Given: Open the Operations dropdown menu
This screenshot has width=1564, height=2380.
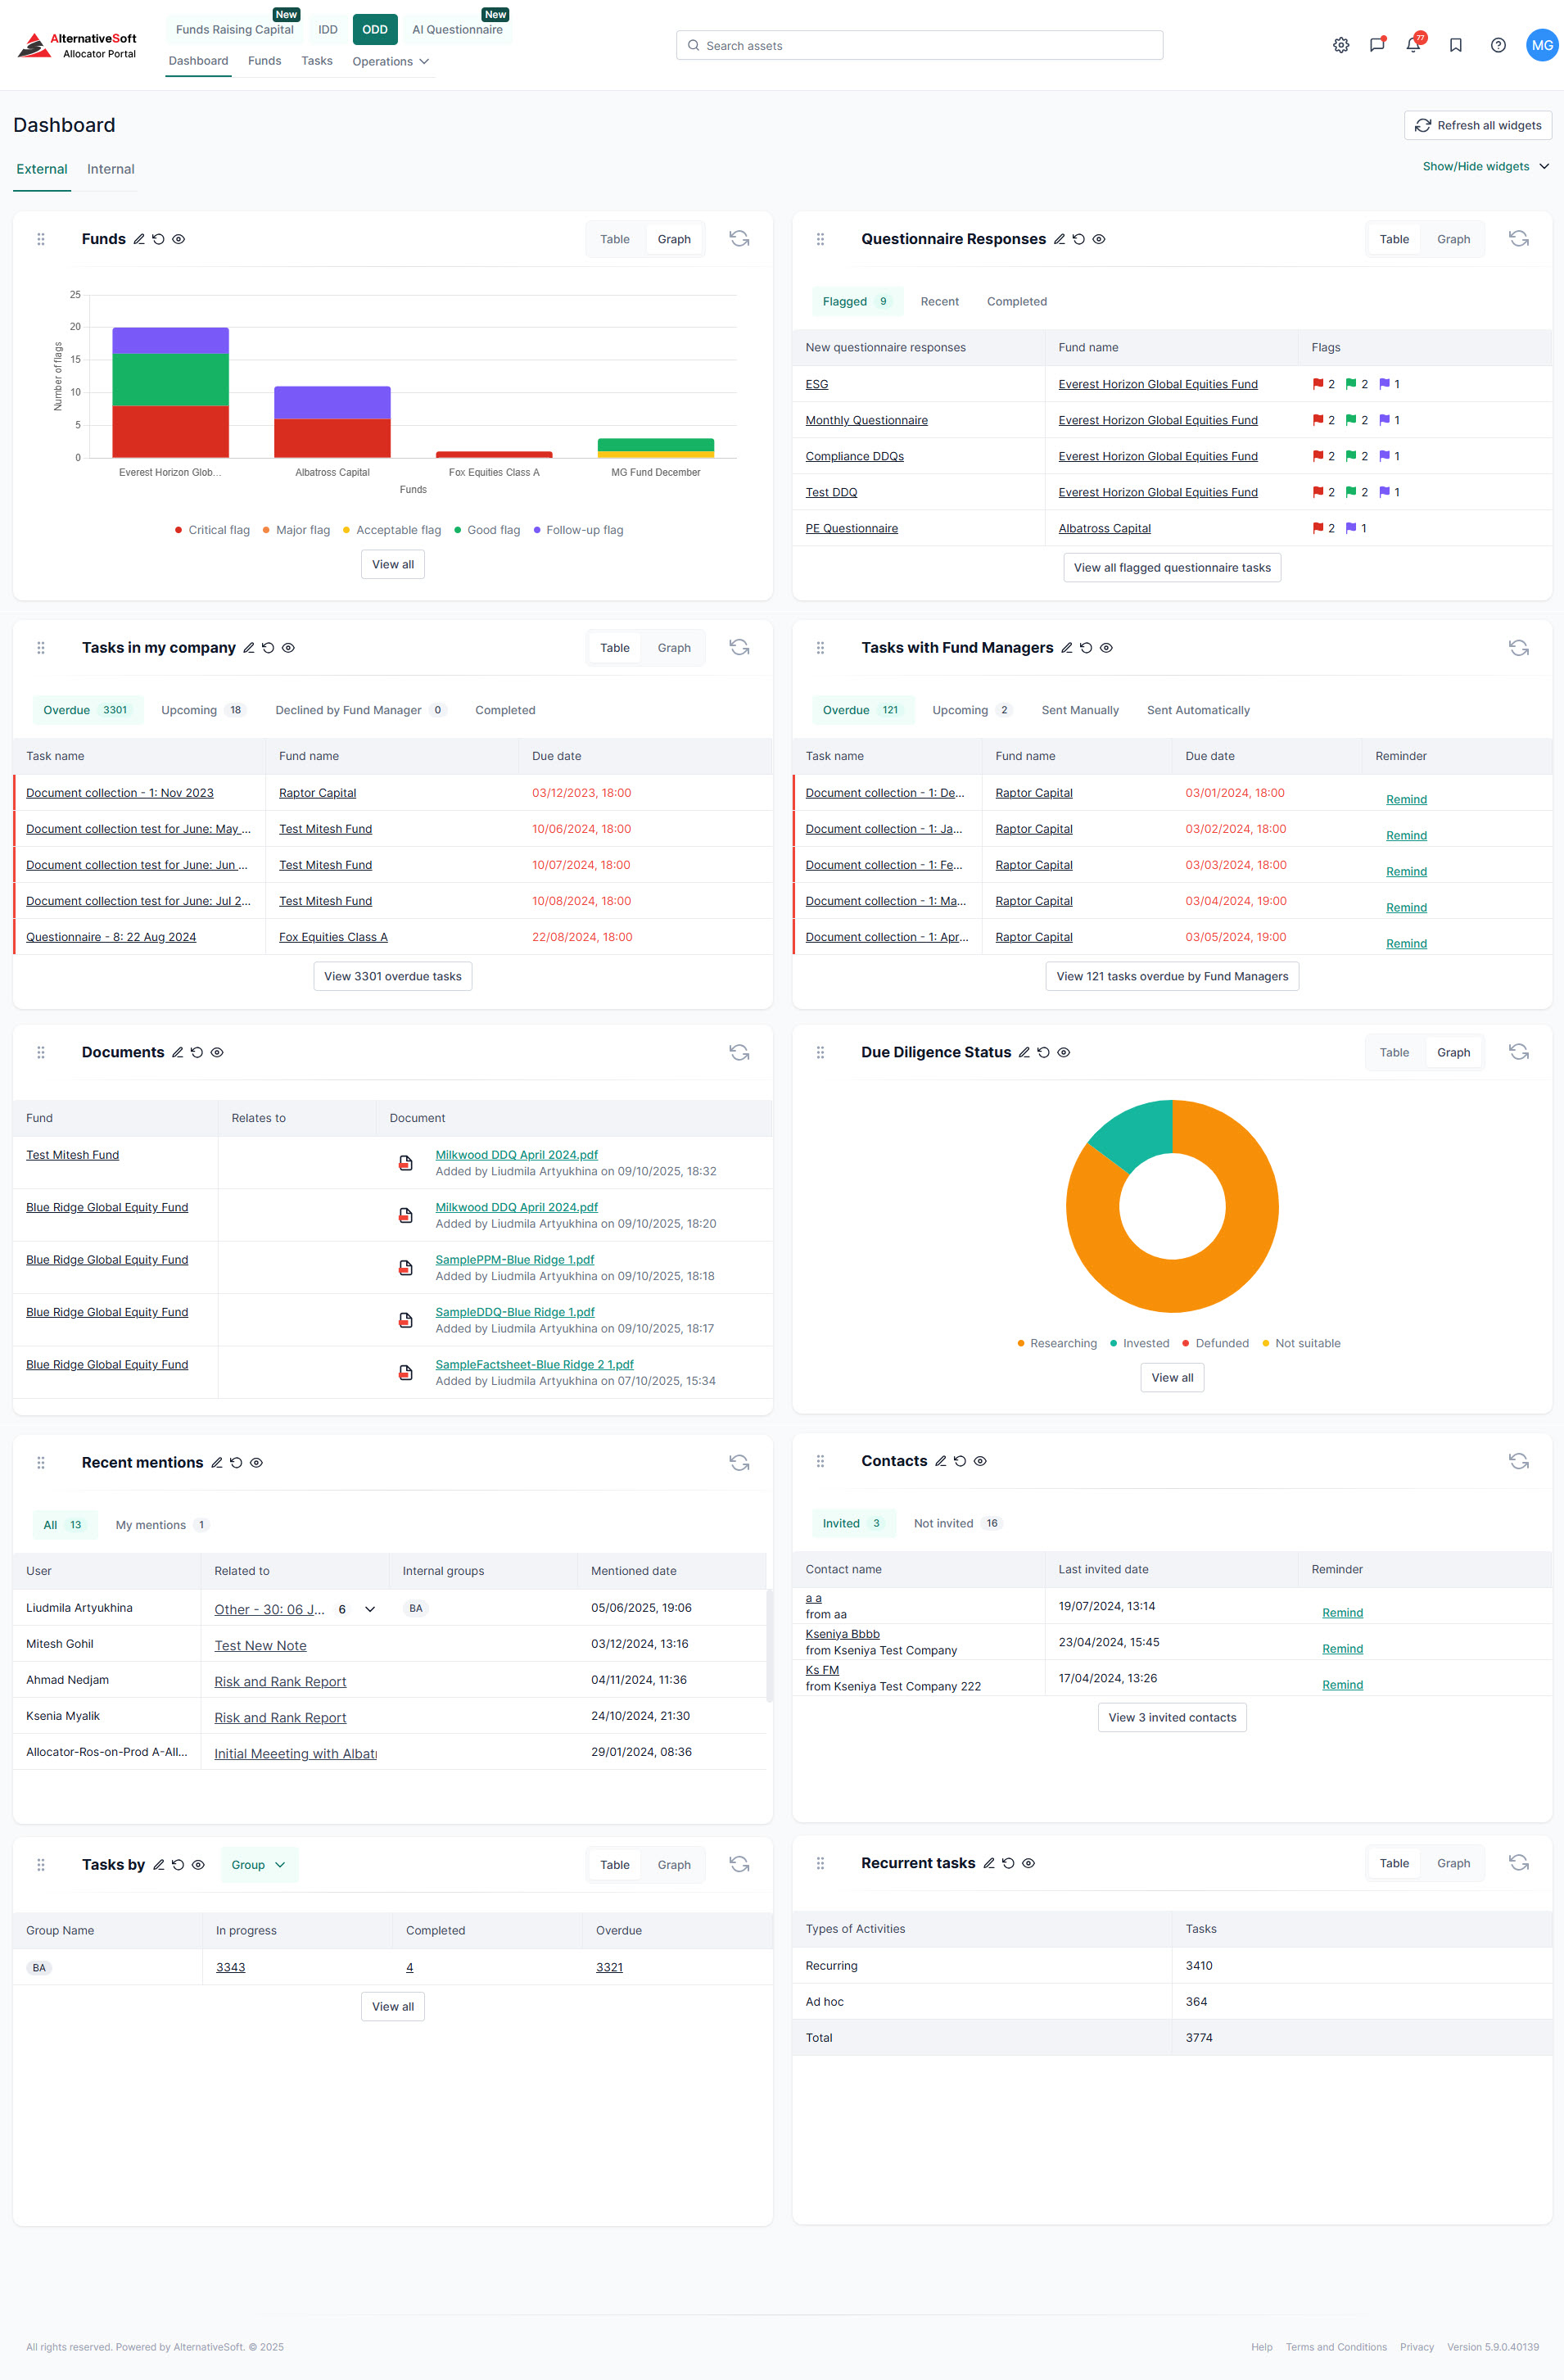Looking at the screenshot, I should point(390,61).
